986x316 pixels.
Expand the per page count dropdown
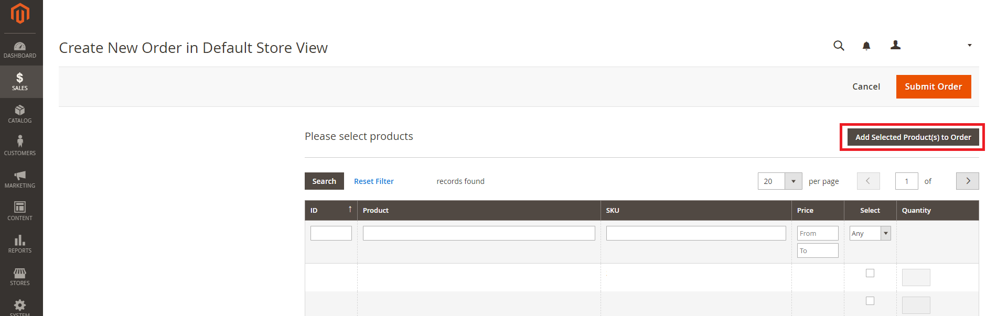click(x=793, y=181)
